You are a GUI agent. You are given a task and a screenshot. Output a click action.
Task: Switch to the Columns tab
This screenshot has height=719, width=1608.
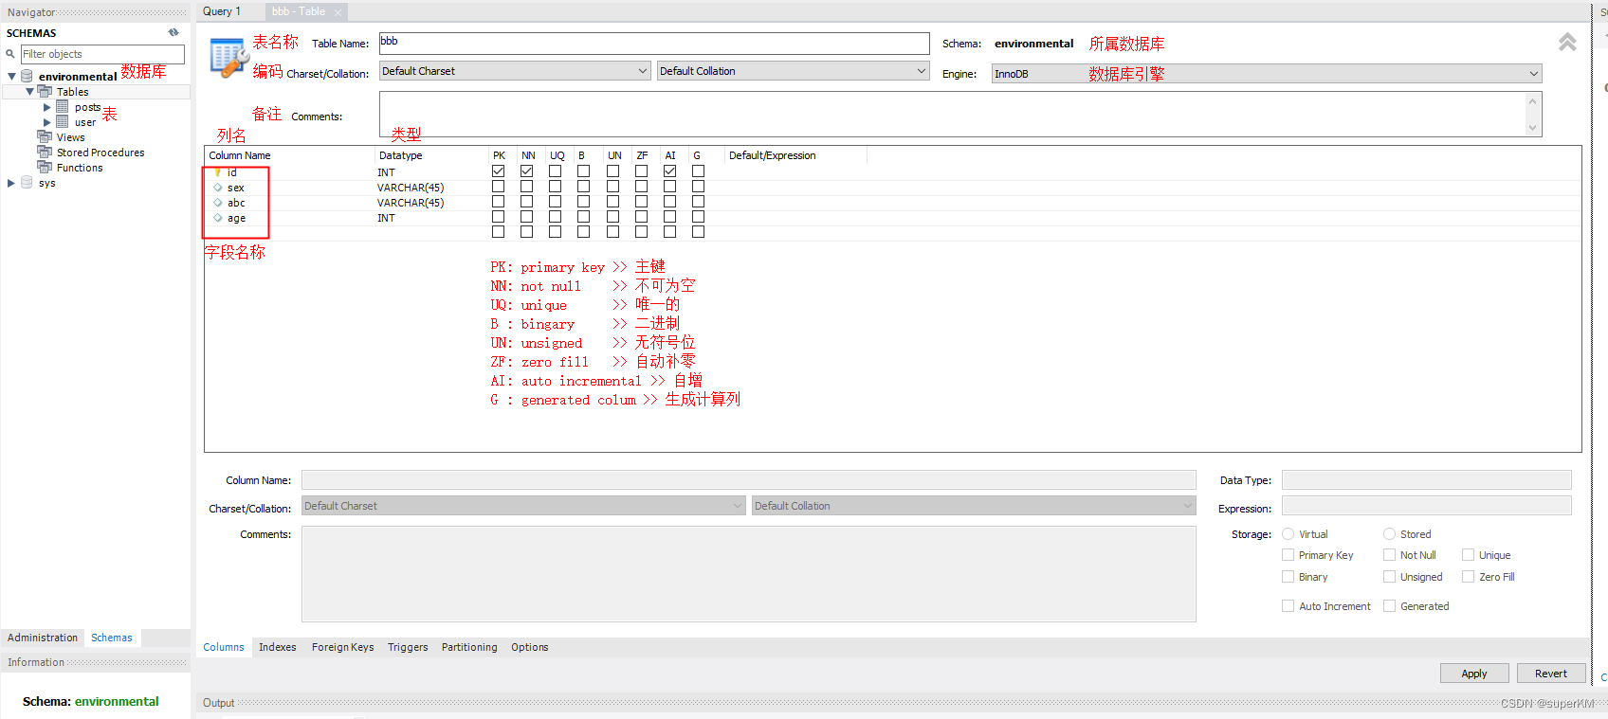[x=224, y=647]
